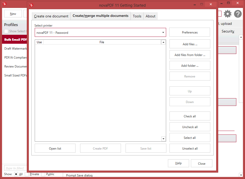Focus the type to filter field
The width and height of the screenshot is (245, 179).
tap(16, 168)
